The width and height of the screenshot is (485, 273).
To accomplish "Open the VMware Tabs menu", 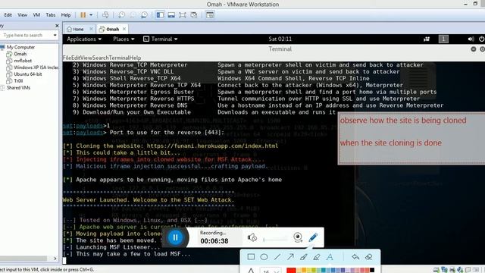I will pos(51,15).
